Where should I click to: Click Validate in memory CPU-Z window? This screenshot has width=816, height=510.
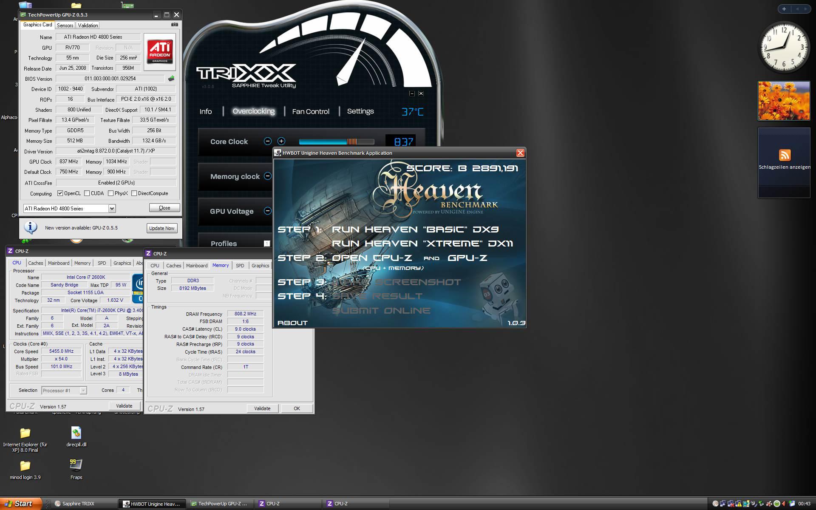[x=262, y=408]
